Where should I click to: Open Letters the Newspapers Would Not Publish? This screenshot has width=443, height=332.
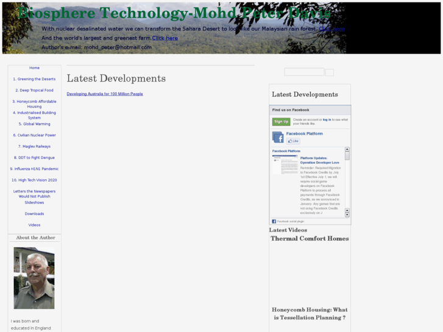tap(35, 194)
